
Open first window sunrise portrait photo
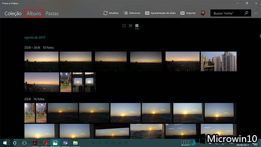78,82
